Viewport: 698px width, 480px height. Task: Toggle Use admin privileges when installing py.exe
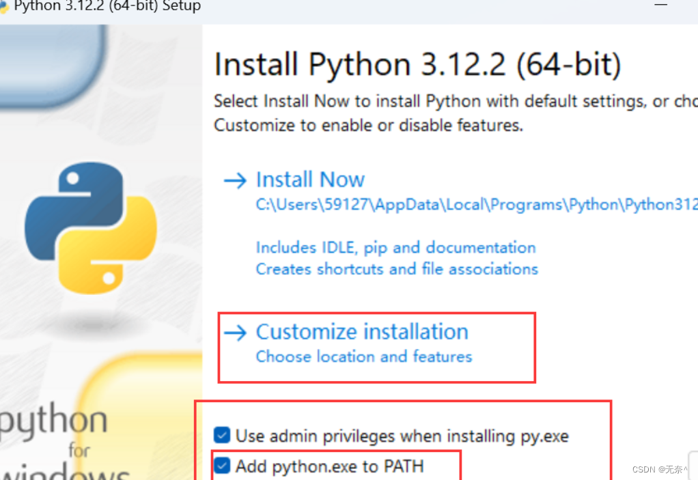222,435
